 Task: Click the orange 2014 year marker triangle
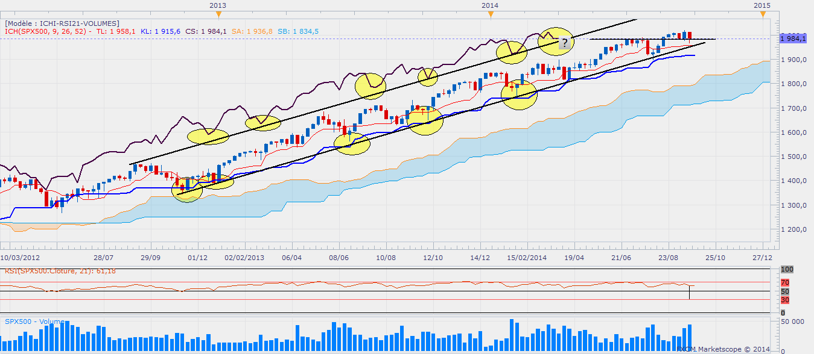pyautogui.click(x=490, y=14)
